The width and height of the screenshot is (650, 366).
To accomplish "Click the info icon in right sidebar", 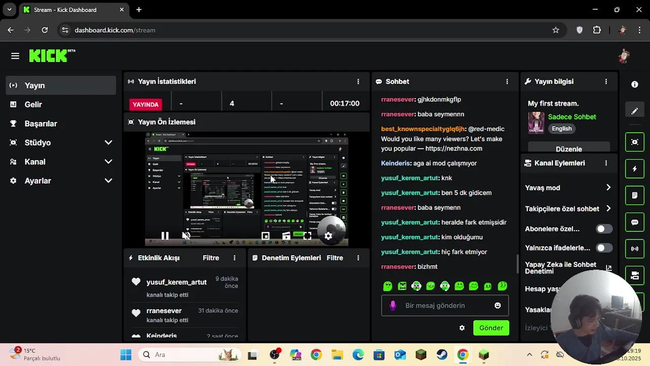I will (635, 84).
